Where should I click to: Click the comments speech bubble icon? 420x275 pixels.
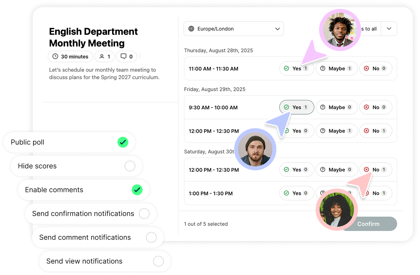point(124,56)
